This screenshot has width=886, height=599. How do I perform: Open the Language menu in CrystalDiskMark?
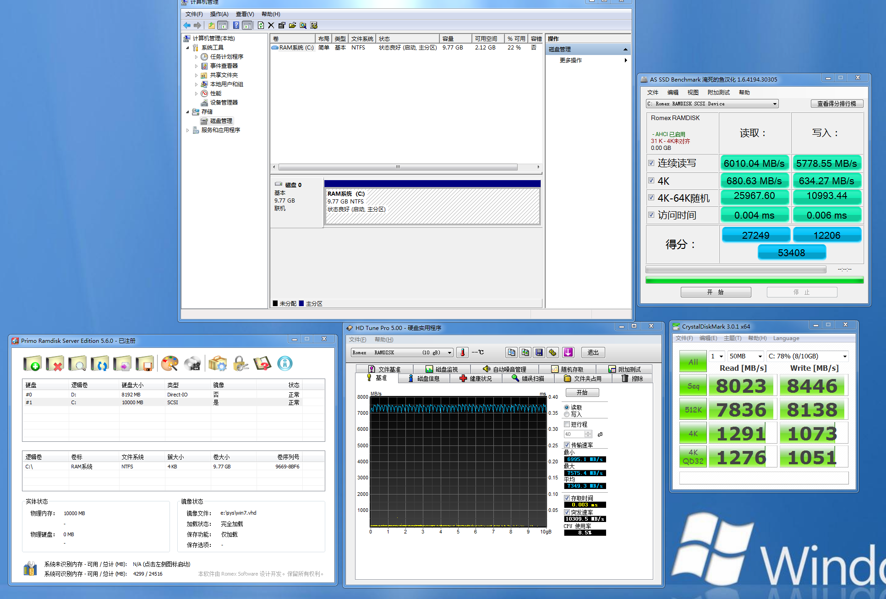coord(786,338)
